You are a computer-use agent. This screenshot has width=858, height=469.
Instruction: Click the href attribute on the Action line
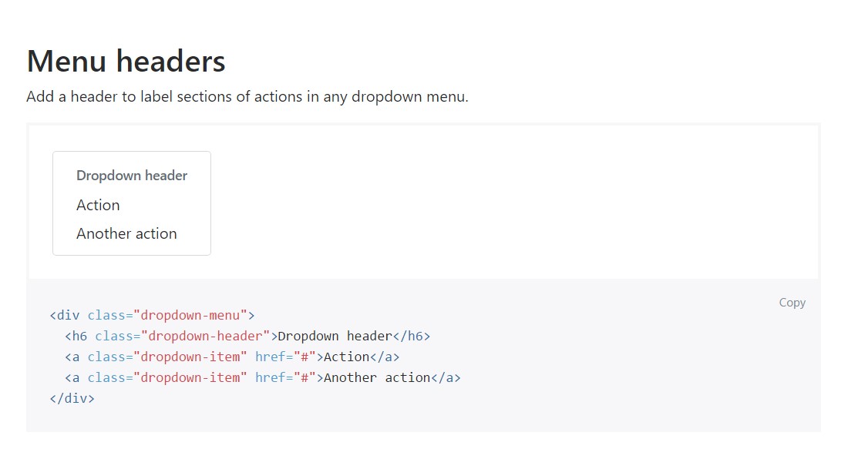271,357
